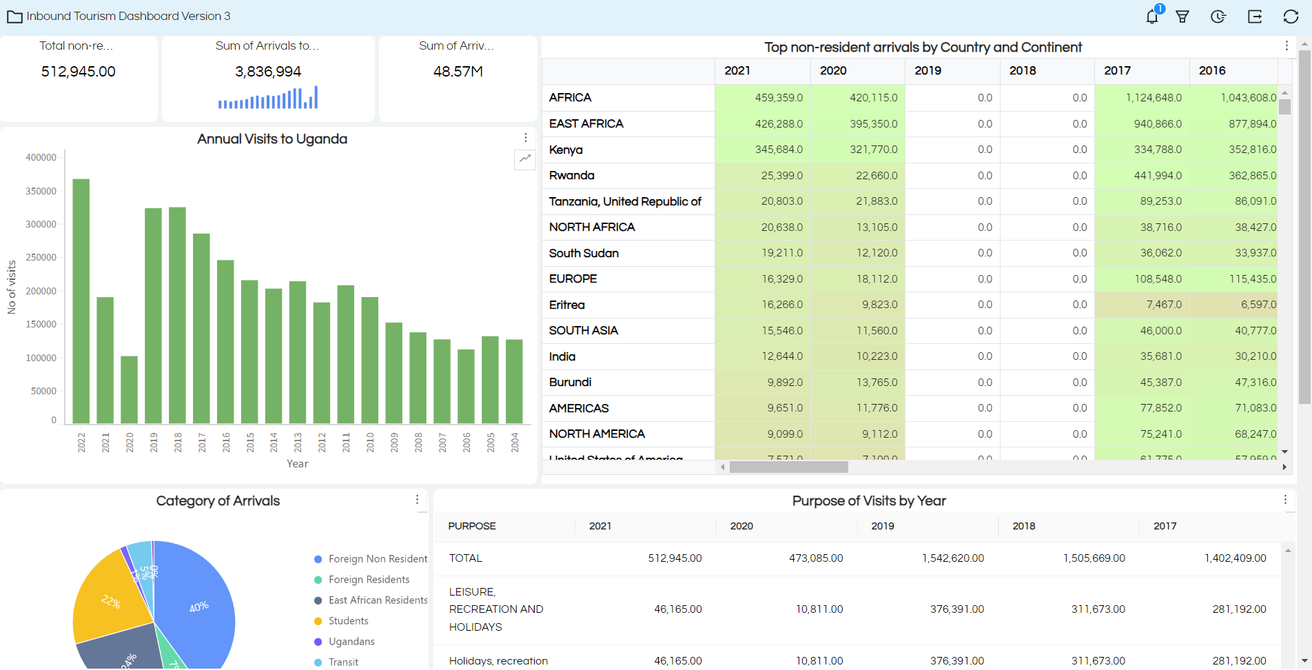Click the Total non-re... KPI card
Viewport: 1312px width, 670px height.
[x=79, y=79]
